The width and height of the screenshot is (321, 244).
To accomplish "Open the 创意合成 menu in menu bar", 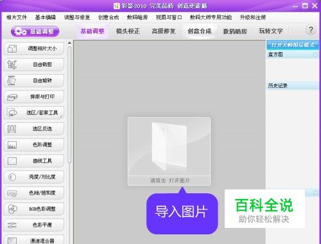I will point(108,17).
